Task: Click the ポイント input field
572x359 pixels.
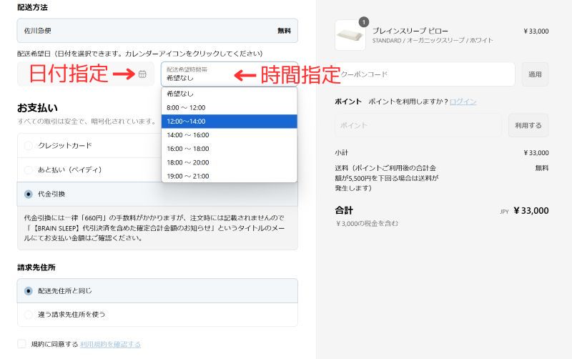Action: [418, 125]
